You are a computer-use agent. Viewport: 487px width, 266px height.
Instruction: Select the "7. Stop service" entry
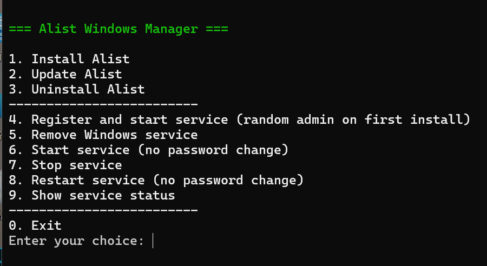click(x=65, y=165)
